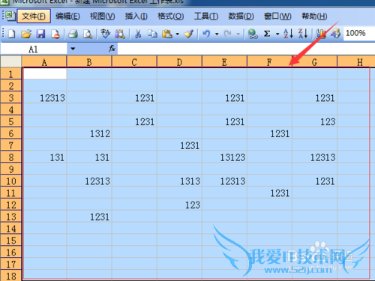Cut selection with scissors icon
The width and height of the screenshot is (375, 281).
pyautogui.click(x=138, y=34)
